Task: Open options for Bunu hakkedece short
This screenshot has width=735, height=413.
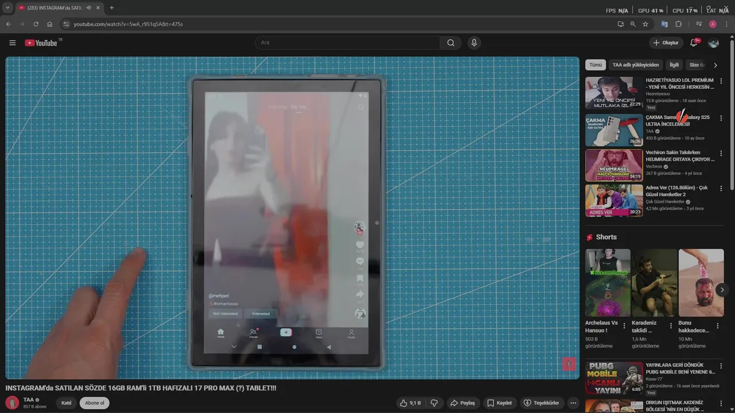Action: [x=718, y=325]
